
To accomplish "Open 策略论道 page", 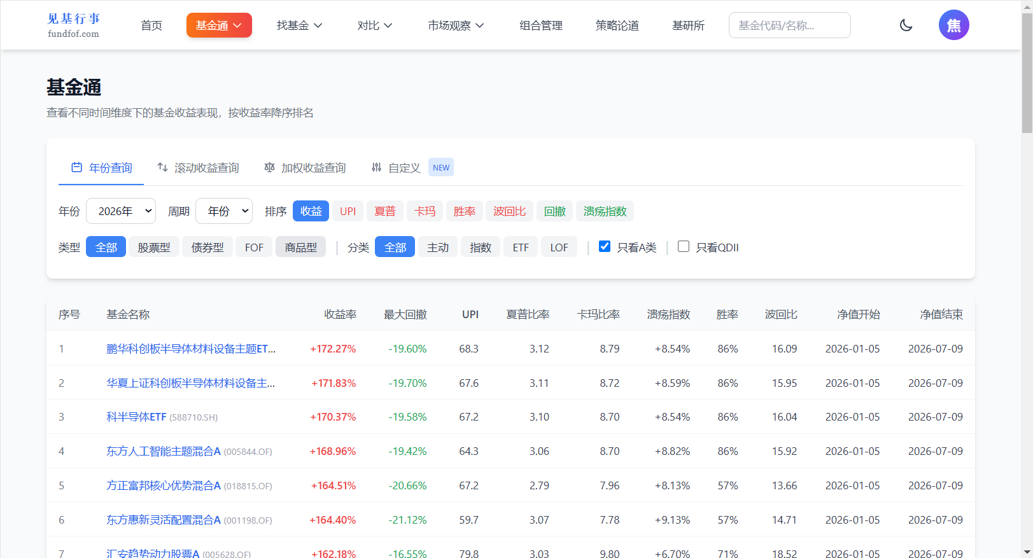I will coord(617,25).
